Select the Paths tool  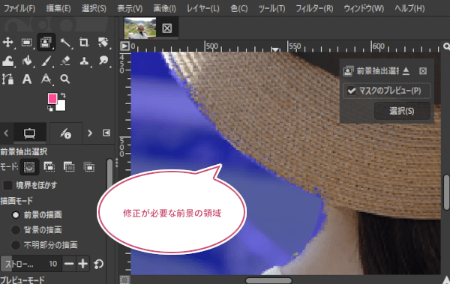(x=7, y=79)
